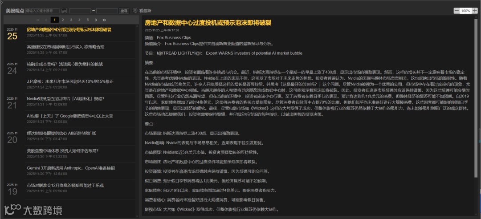Viewport: 481px width, 219px height.
Task: Click the 频道：Fox Business Clips line
Action: pyautogui.click(x=168, y=38)
